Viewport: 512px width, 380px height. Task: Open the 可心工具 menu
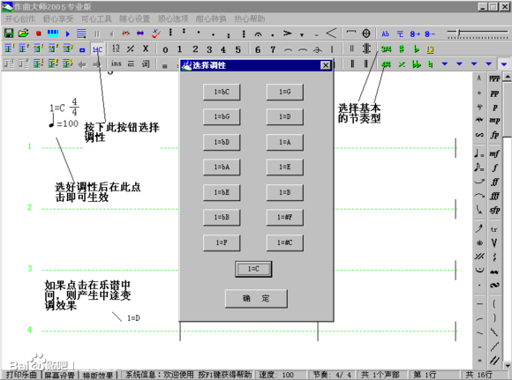point(96,19)
